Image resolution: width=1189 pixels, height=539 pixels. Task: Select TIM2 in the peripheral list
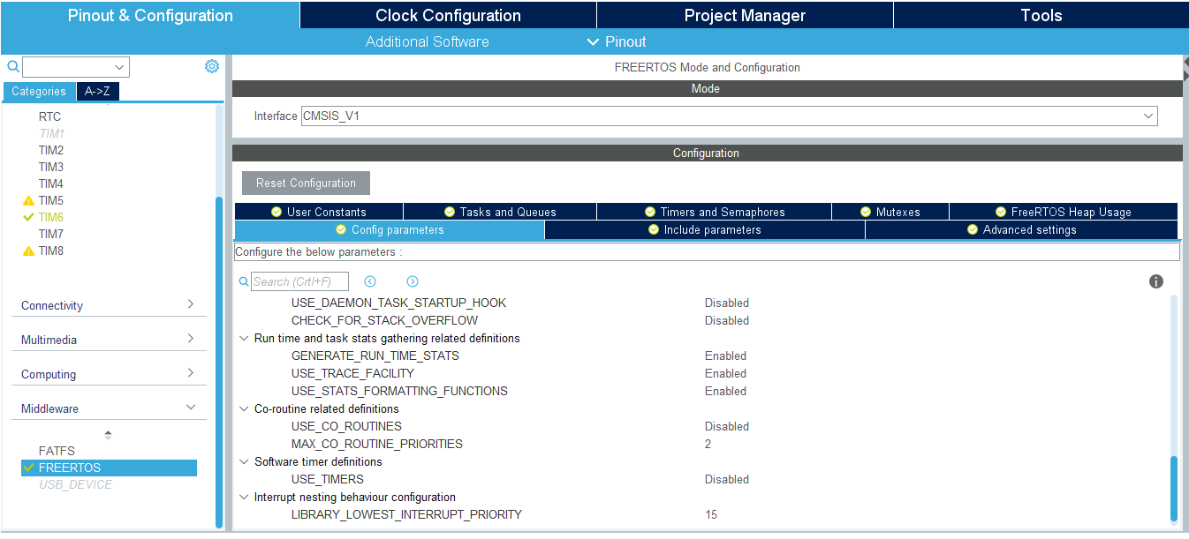51,150
